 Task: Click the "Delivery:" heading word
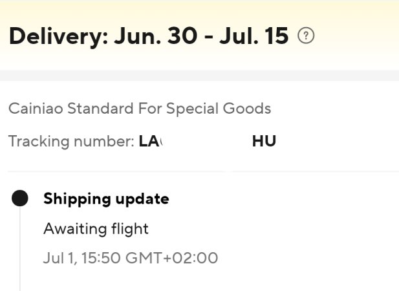click(x=57, y=36)
